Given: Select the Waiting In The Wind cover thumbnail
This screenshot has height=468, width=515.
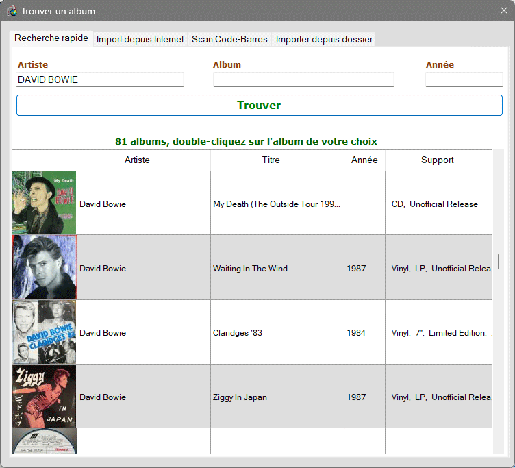Looking at the screenshot, I should click(45, 267).
